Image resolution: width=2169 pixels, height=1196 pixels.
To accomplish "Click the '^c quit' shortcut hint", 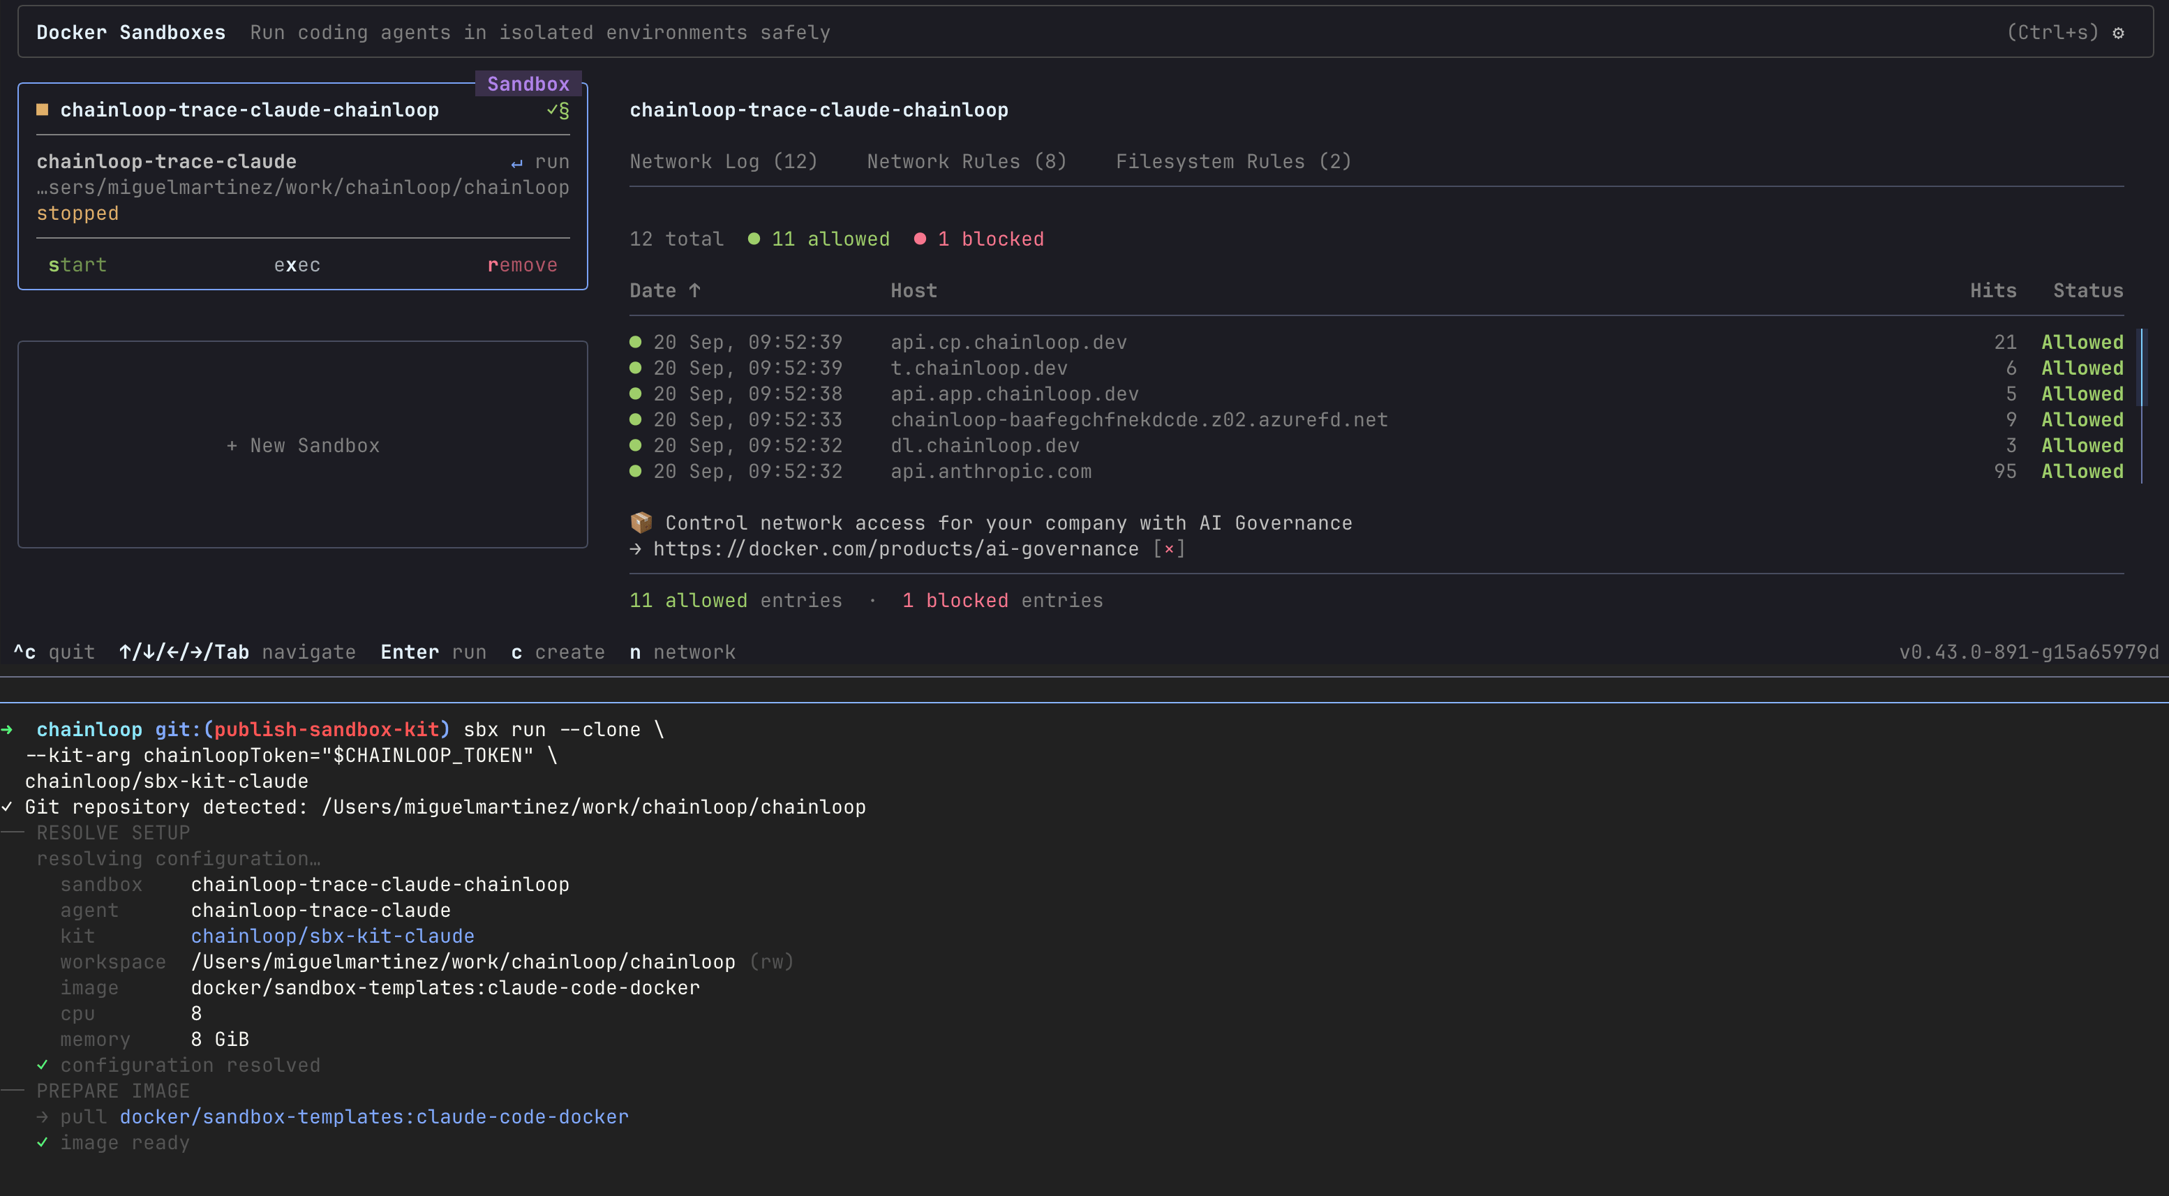I will pyautogui.click(x=54, y=652).
